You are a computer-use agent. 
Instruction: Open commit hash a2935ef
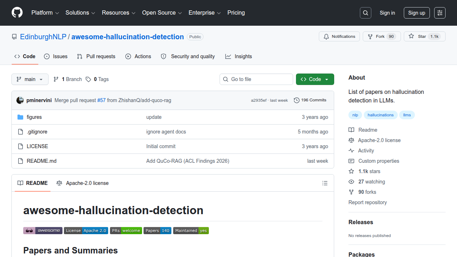point(259,100)
